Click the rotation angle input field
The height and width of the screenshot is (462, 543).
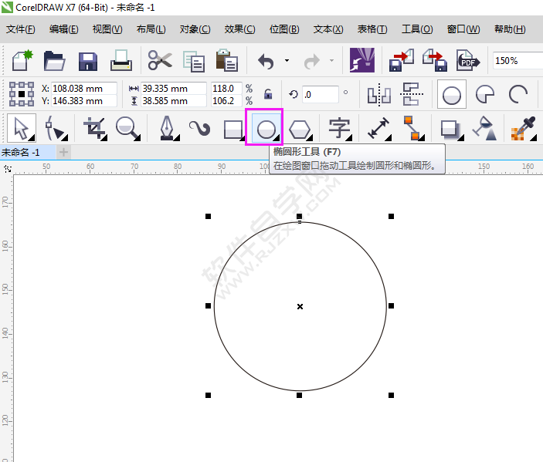320,94
